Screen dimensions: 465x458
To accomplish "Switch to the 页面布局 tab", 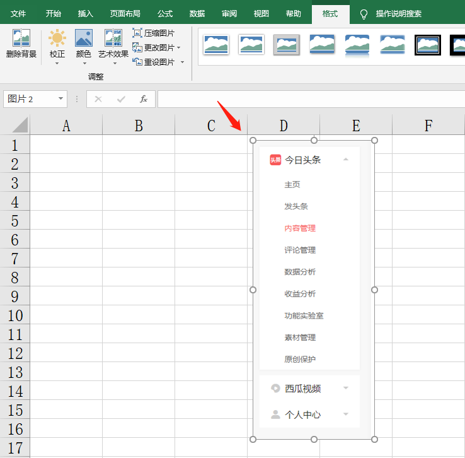I will click(125, 14).
